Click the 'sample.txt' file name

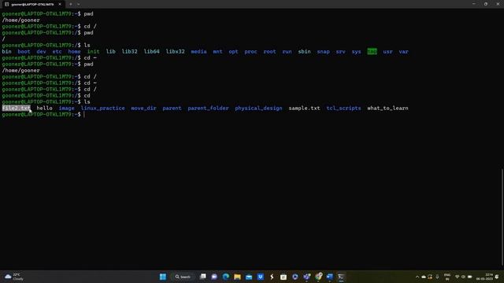[304, 108]
